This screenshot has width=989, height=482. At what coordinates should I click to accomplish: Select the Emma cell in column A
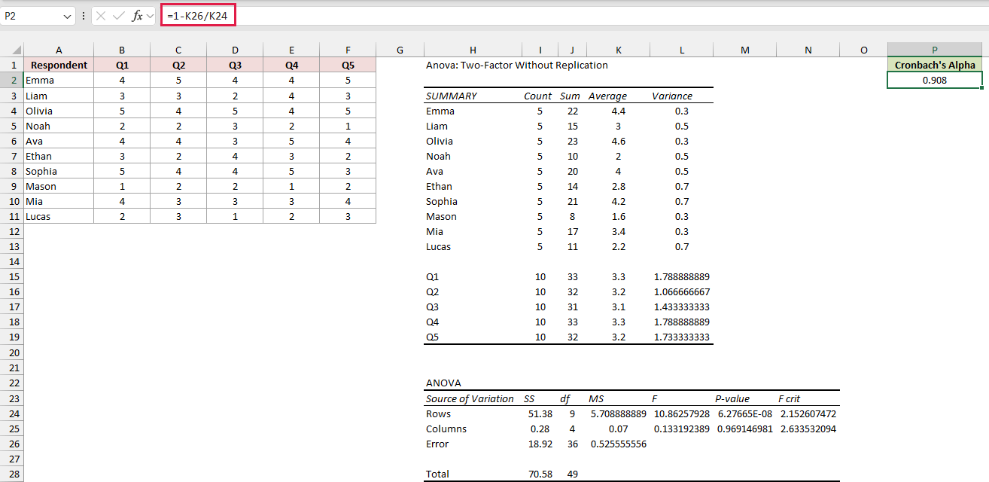coord(59,80)
